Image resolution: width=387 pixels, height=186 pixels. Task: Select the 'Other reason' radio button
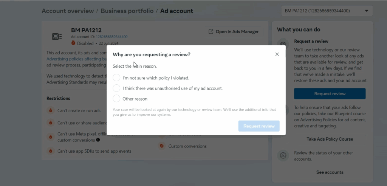pos(116,99)
